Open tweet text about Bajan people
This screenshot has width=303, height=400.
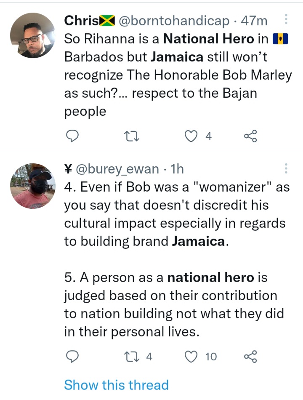178,75
